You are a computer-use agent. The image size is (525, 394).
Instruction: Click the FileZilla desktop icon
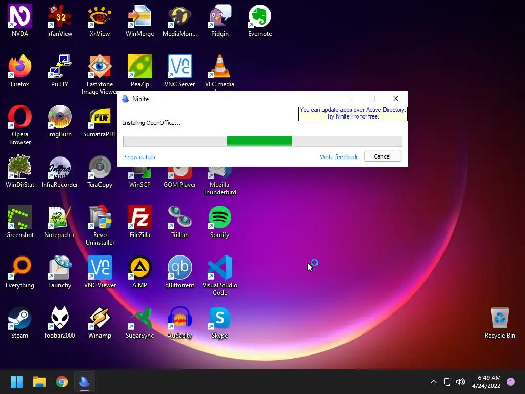coord(139,217)
